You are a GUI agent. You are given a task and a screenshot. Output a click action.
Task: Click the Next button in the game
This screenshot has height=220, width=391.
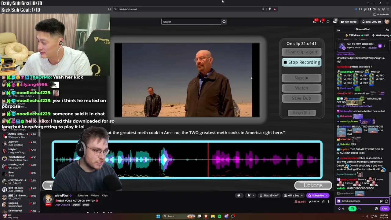(301, 78)
